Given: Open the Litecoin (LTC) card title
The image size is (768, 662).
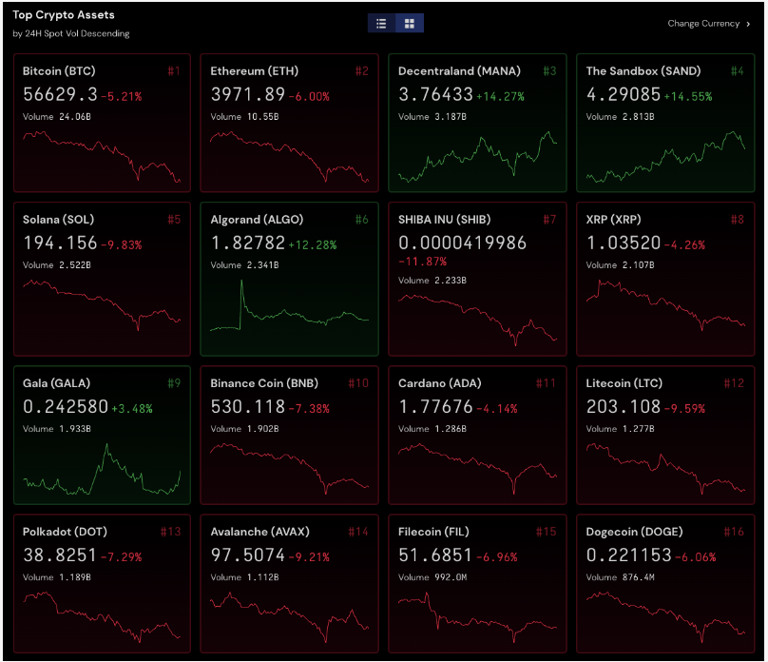Looking at the screenshot, I should pyautogui.click(x=624, y=383).
